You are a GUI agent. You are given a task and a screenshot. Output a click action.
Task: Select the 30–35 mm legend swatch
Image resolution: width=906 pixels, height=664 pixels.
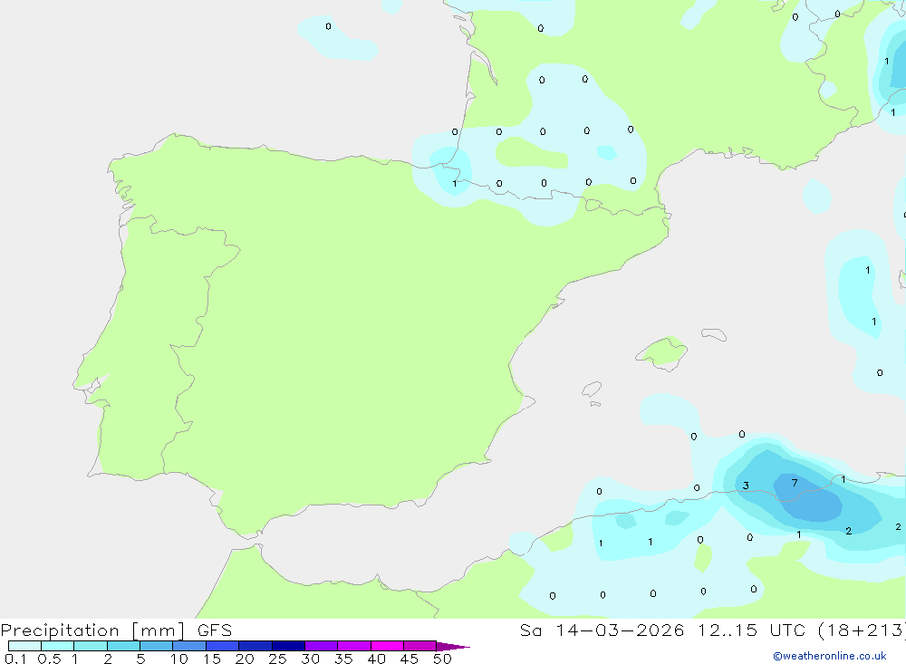click(x=322, y=646)
